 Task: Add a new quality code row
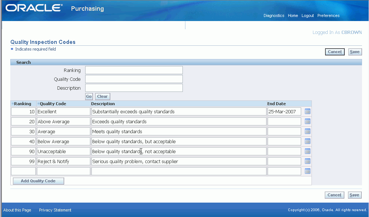pyautogui.click(x=38, y=181)
